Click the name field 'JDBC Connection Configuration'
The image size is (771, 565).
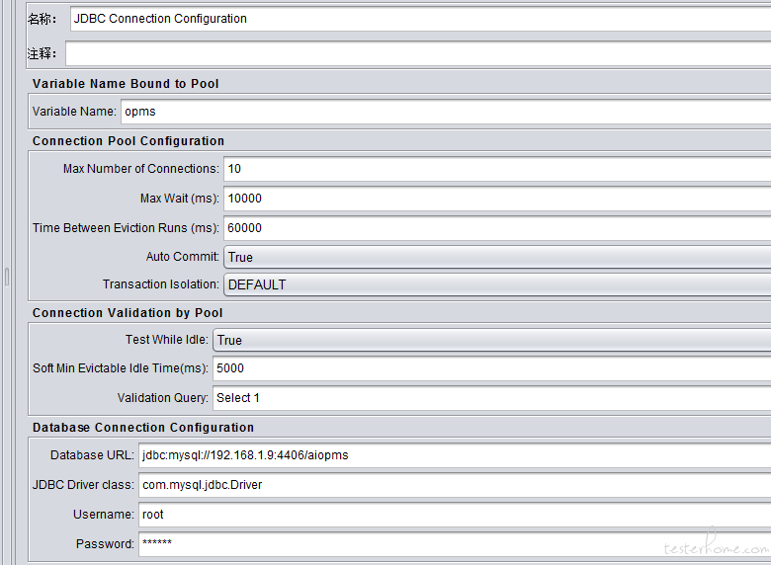pos(420,19)
